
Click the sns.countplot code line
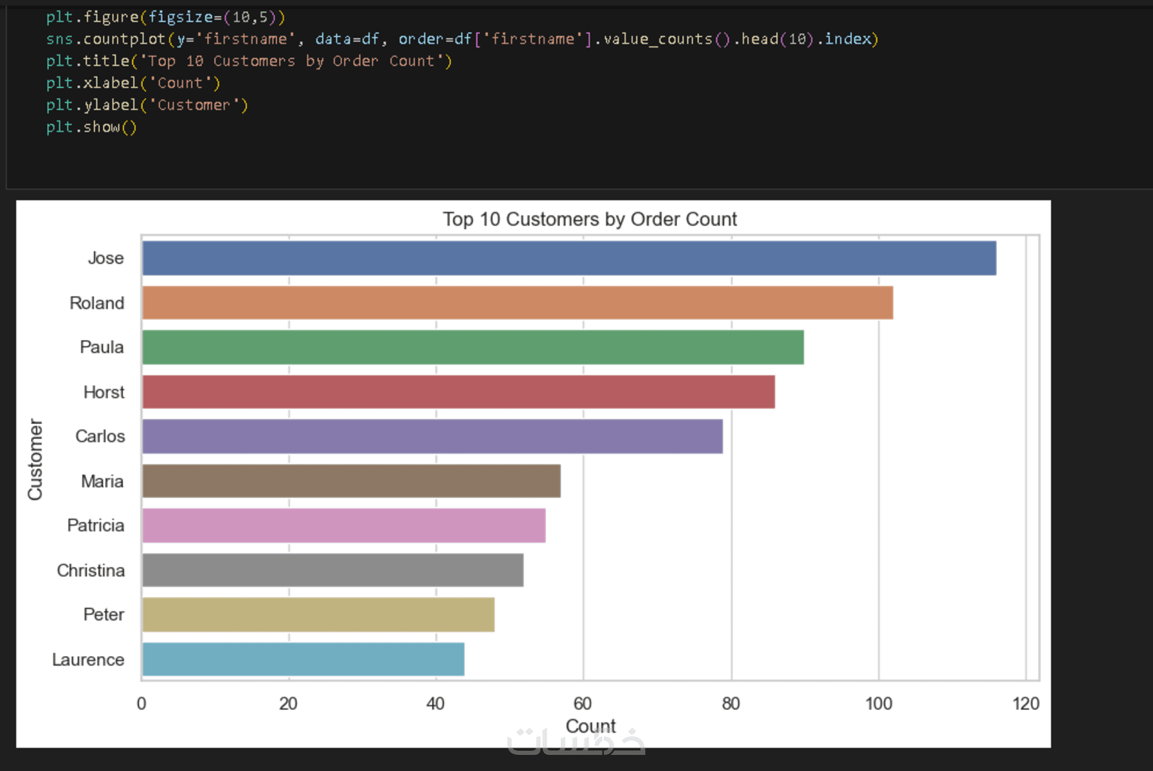461,39
